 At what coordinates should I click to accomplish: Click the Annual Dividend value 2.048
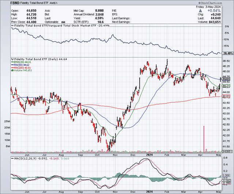point(99,14)
